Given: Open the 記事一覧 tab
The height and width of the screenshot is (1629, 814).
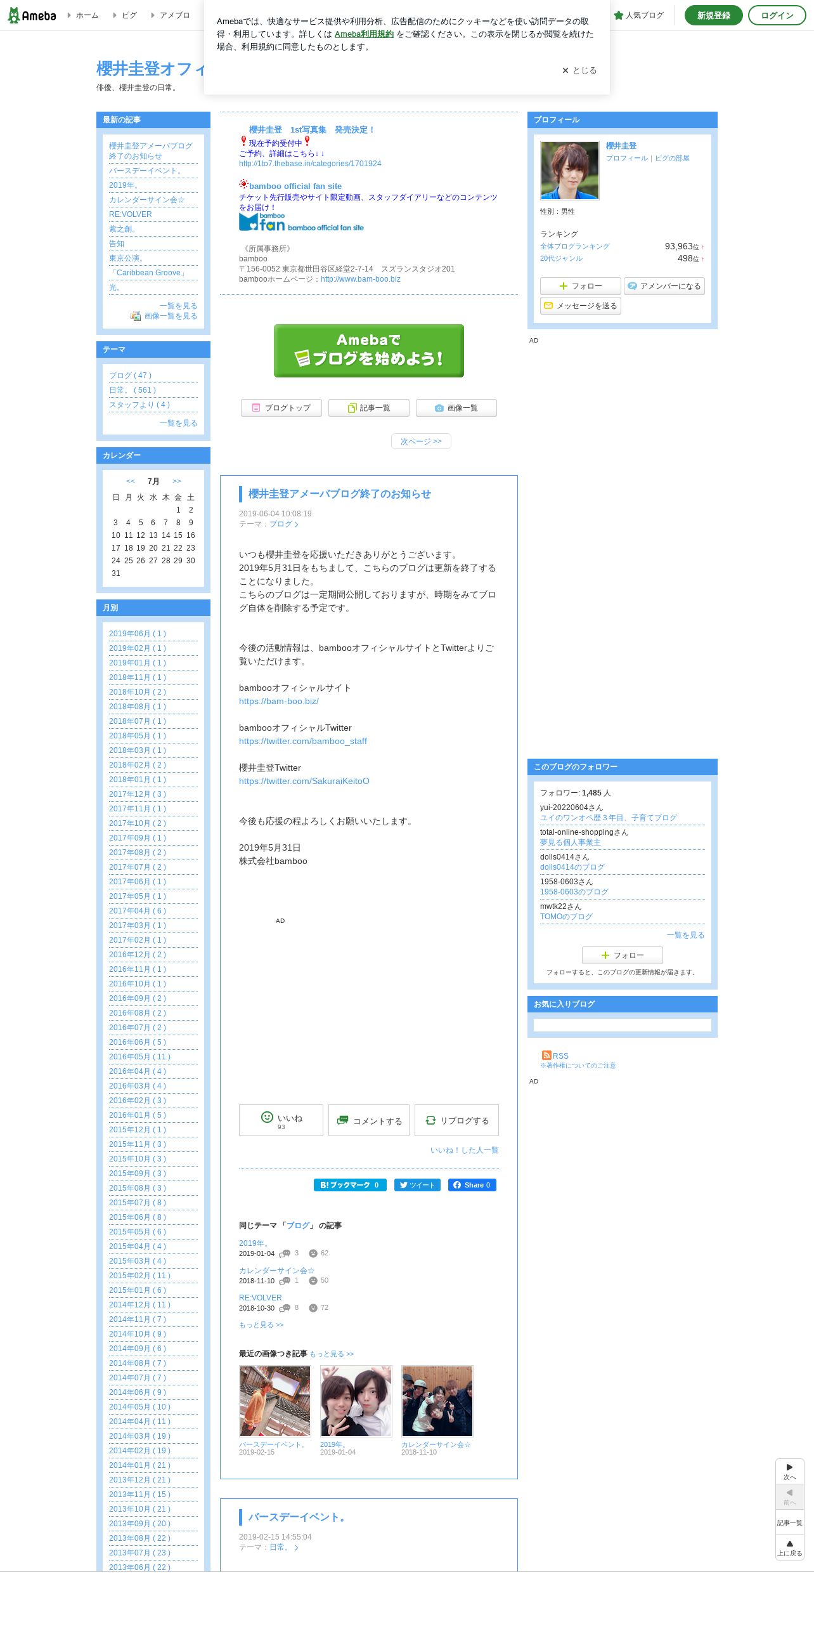Looking at the screenshot, I should [369, 408].
